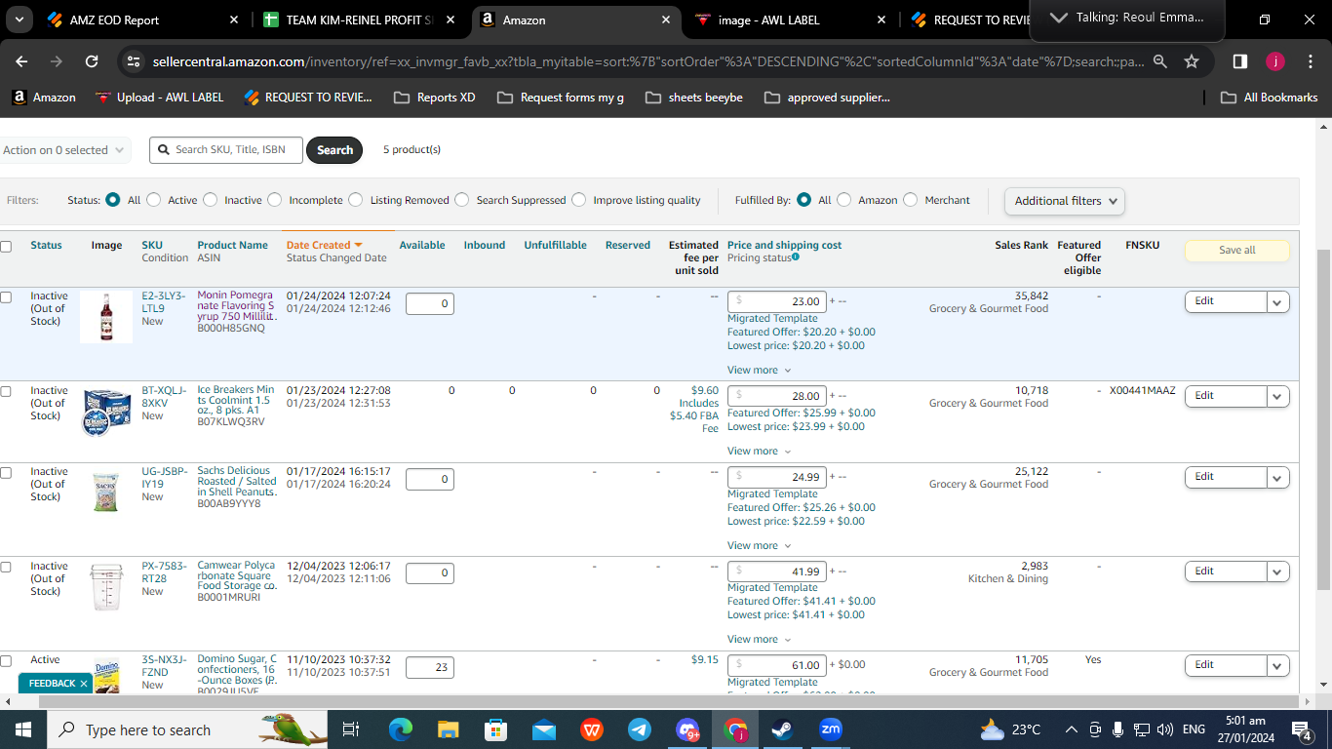Launch Microsoft Edge from taskbar
This screenshot has width=1332, height=749.
click(x=400, y=729)
